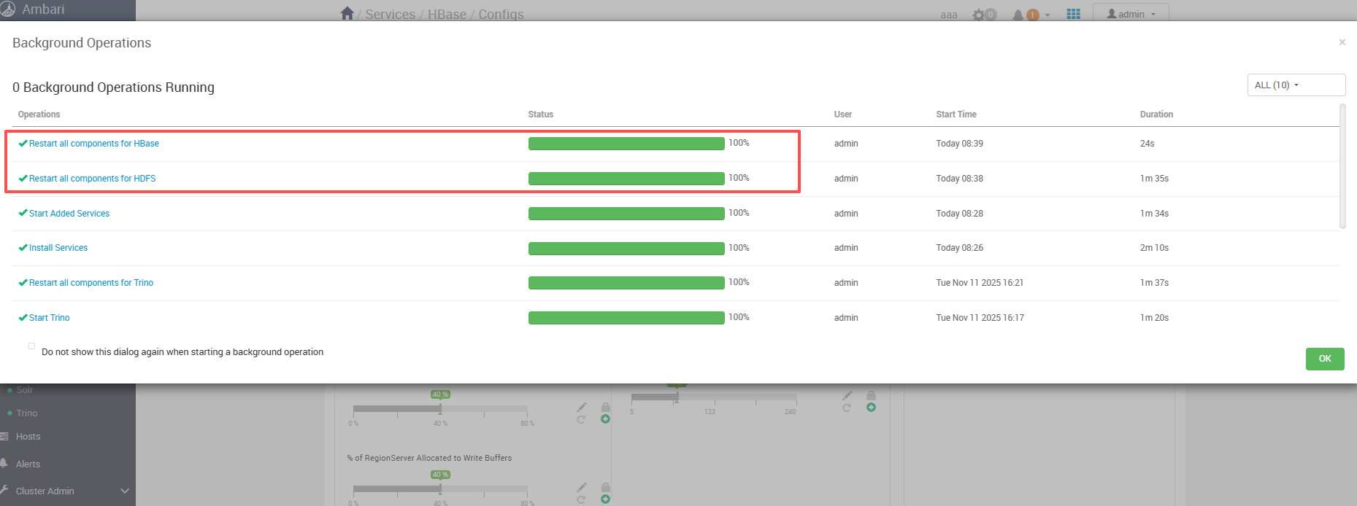This screenshot has height=506, width=1357.
Task: Expand the admin user dropdown
Action: click(1131, 15)
